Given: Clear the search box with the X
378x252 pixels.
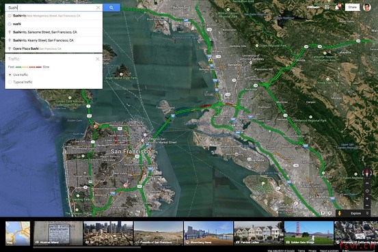Looking at the screenshot, I should (x=98, y=8).
